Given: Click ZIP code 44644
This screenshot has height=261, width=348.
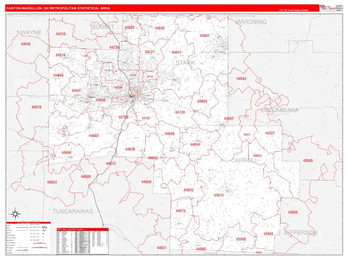Looking at the screenshot, I should click(x=195, y=145).
